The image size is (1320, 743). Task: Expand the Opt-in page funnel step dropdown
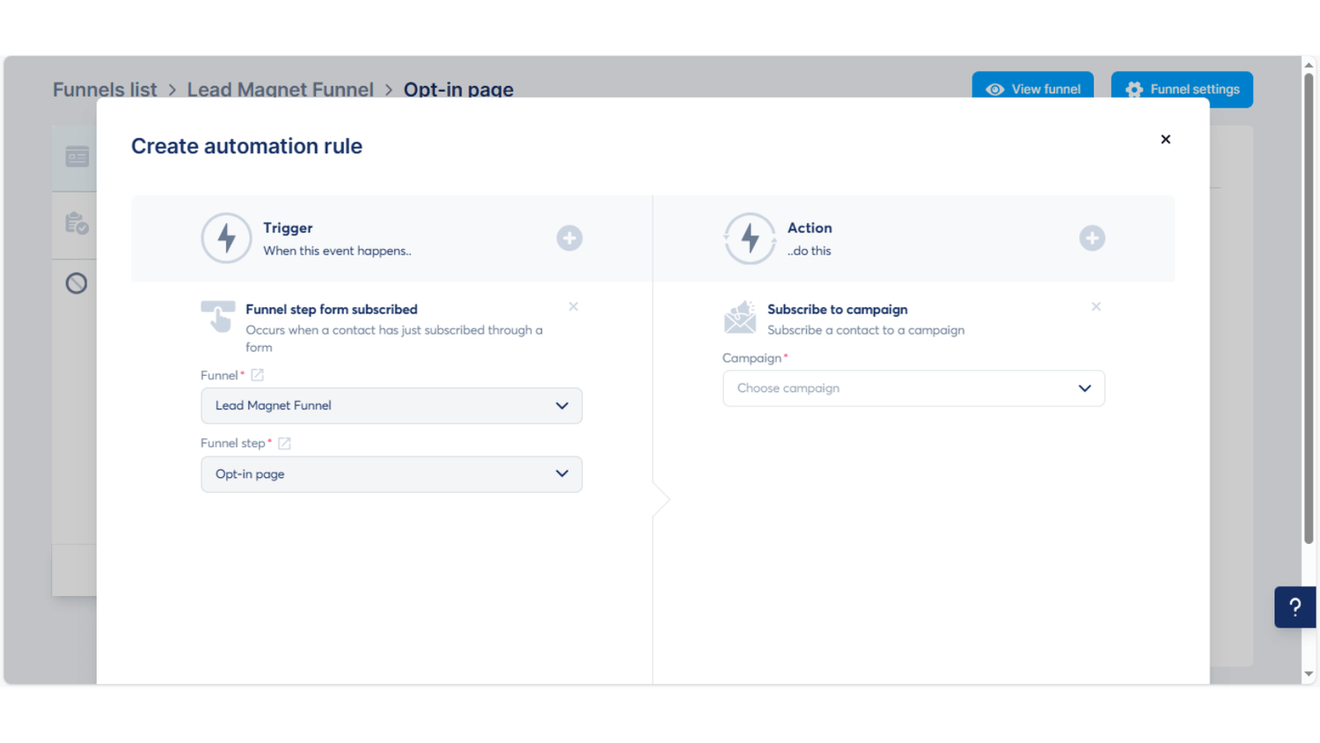tap(391, 474)
